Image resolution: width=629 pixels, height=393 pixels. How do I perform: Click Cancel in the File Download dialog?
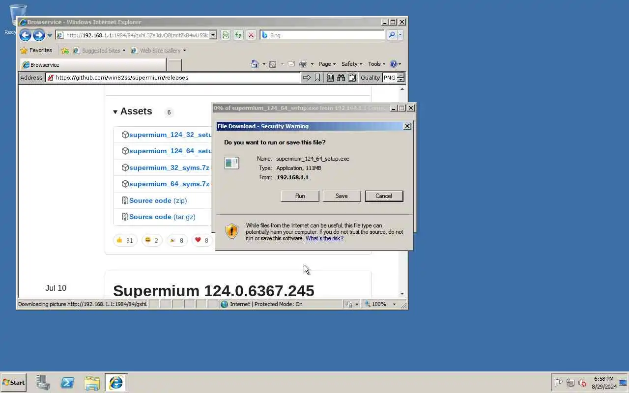click(x=384, y=196)
